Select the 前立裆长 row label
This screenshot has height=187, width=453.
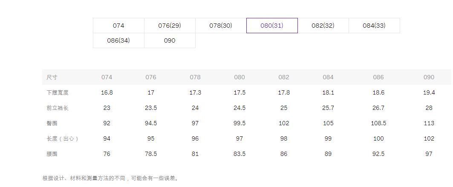(x=58, y=108)
